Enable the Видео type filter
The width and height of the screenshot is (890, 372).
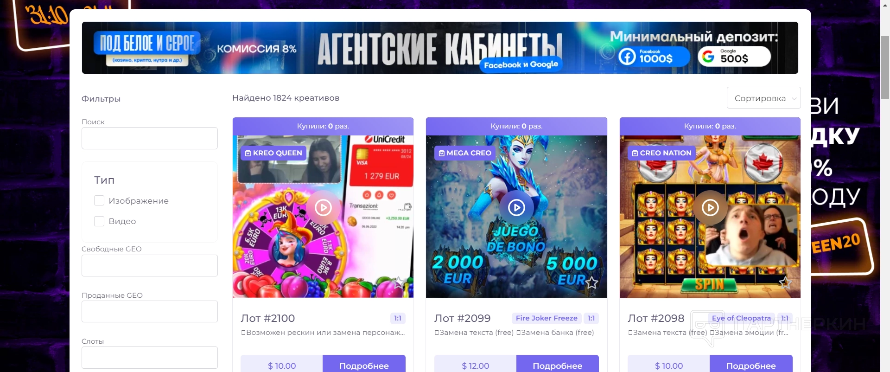pyautogui.click(x=99, y=221)
